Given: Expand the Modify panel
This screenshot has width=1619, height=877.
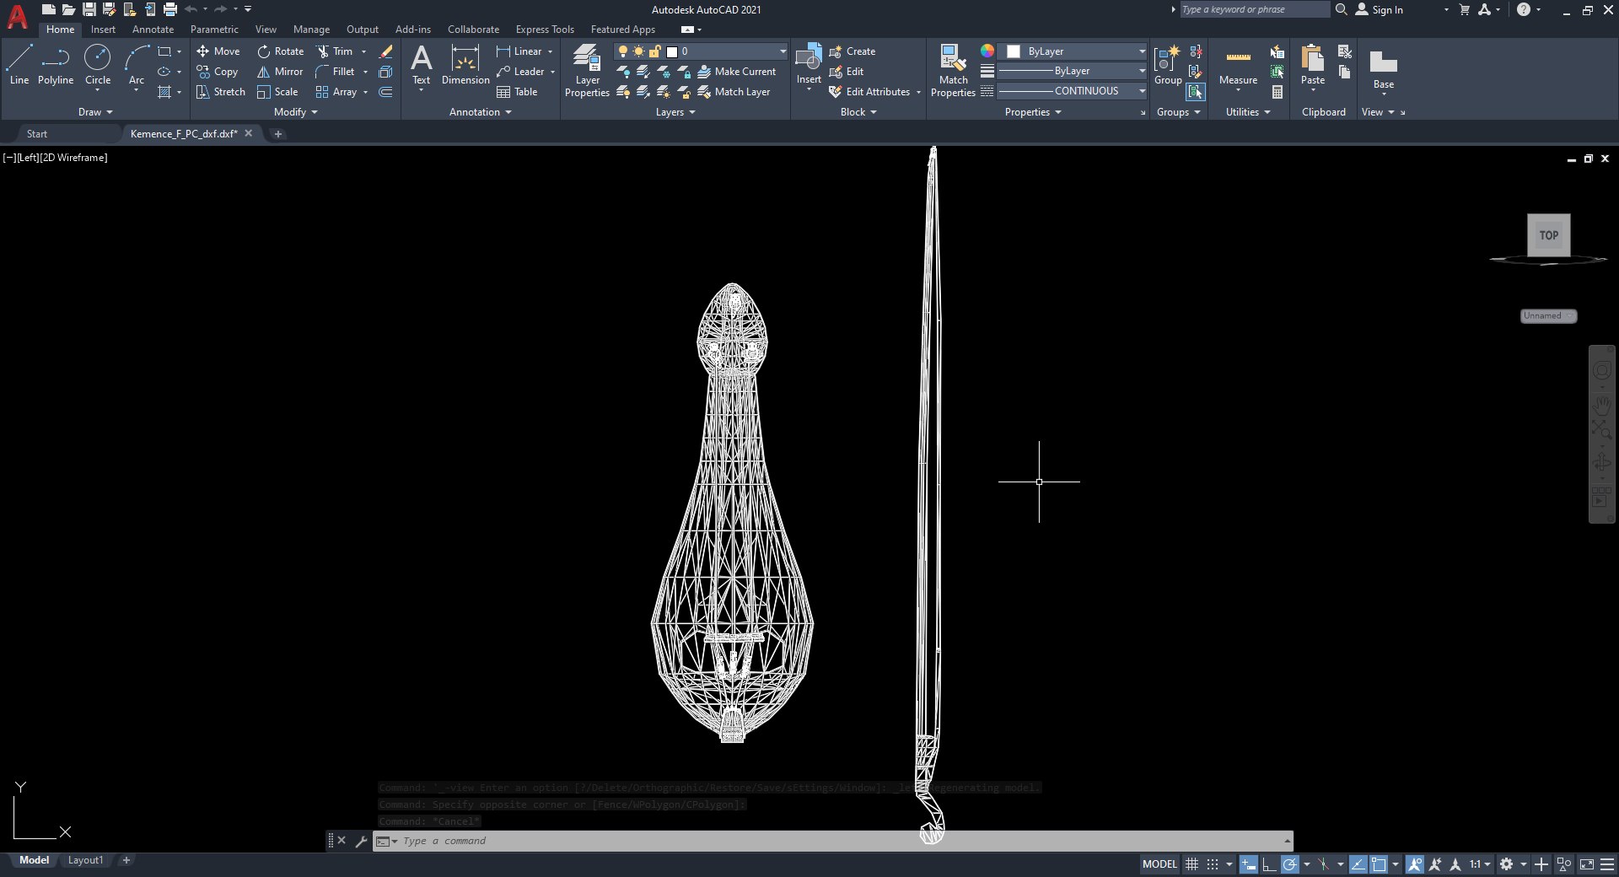Looking at the screenshot, I should (x=296, y=112).
